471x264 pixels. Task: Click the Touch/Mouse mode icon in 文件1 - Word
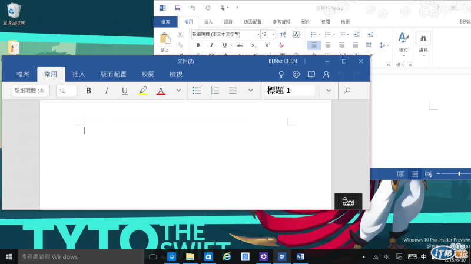[x=223, y=8]
